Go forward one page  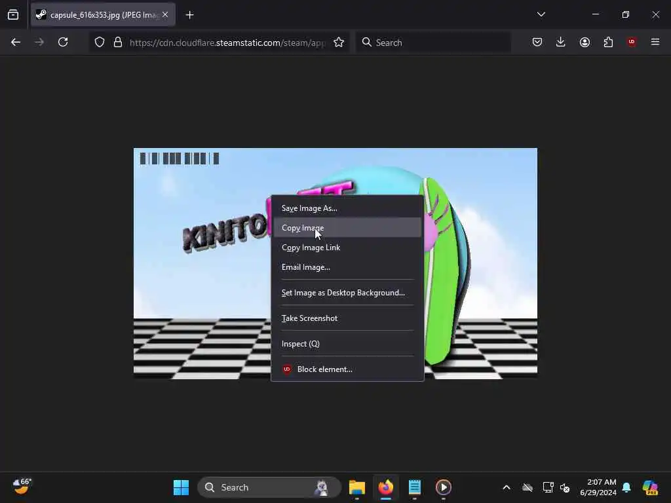pyautogui.click(x=39, y=42)
